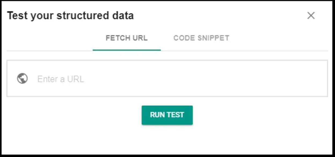The height and width of the screenshot is (157, 335).
Task: Click the earth icon next to placeholder text
Action: click(23, 79)
